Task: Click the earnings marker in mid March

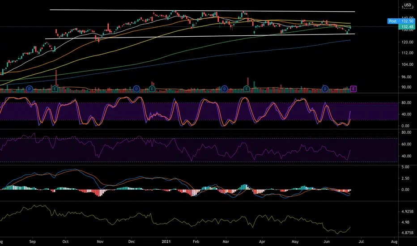Action: coord(247,89)
